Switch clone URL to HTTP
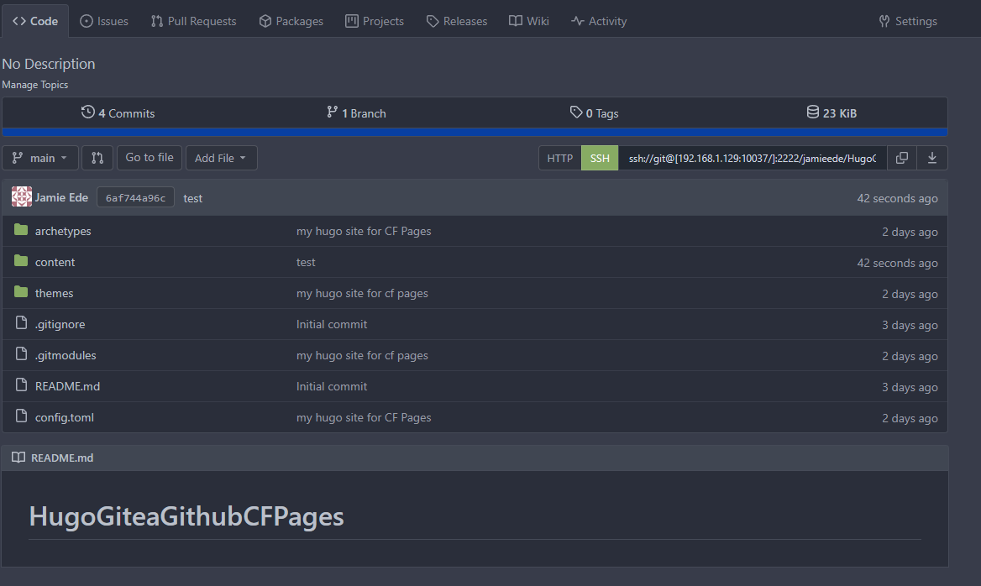The width and height of the screenshot is (981, 586). [559, 158]
